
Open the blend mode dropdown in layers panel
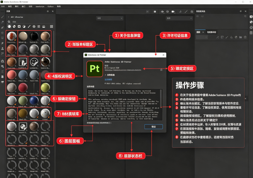202,37
